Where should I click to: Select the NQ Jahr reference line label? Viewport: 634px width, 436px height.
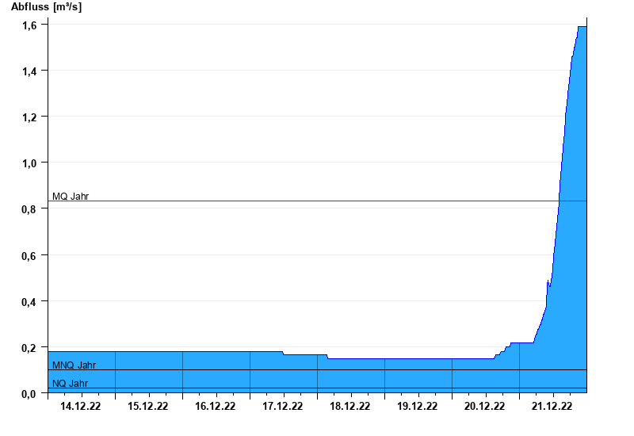click(71, 384)
